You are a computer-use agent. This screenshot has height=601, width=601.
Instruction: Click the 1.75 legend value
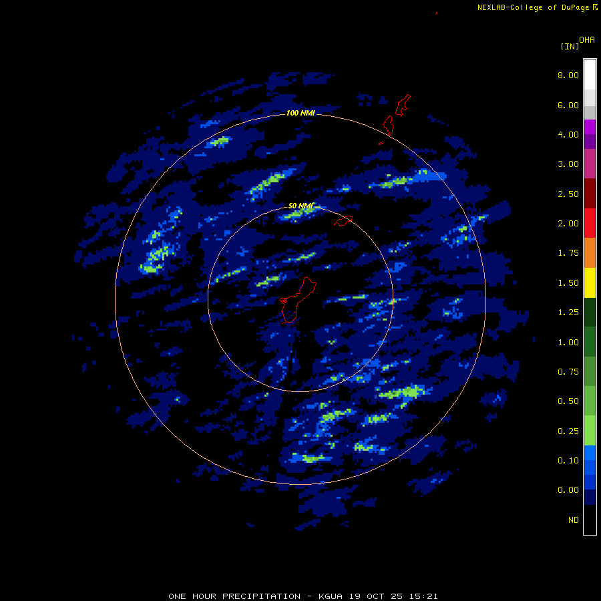[x=568, y=253]
